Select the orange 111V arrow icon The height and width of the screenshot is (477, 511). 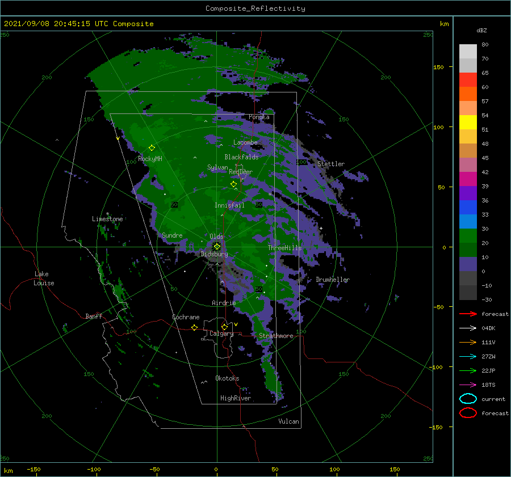[468, 342]
